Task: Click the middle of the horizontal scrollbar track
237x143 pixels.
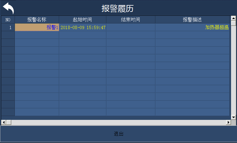Action: (119, 122)
